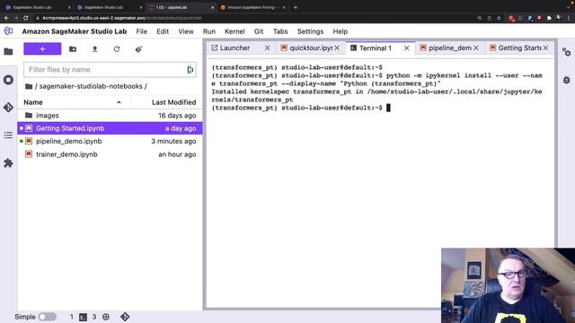
Task: Open the Property Inspector gears icon
Action: pyautogui.click(x=567, y=52)
